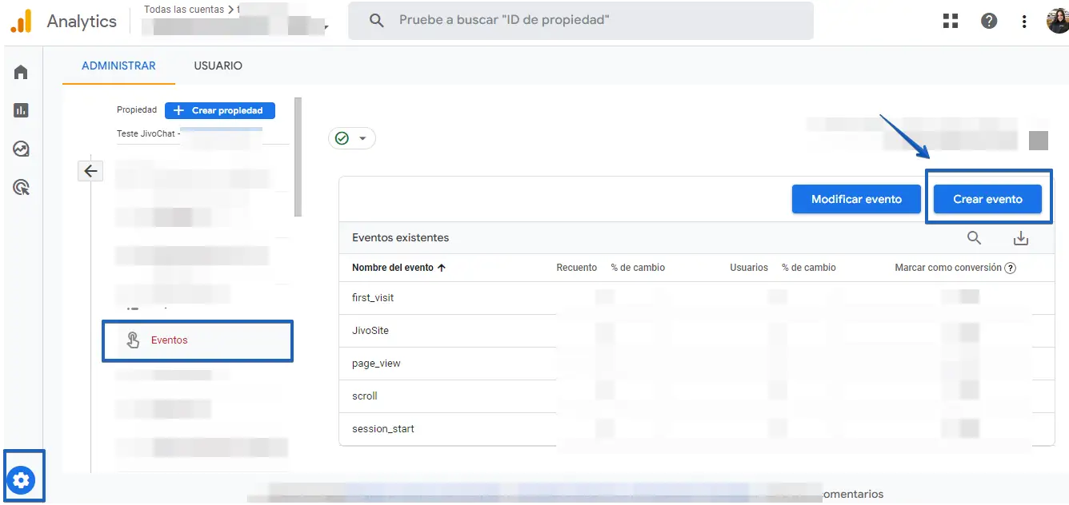
Task: Open the three-dot more options menu
Action: click(1024, 22)
